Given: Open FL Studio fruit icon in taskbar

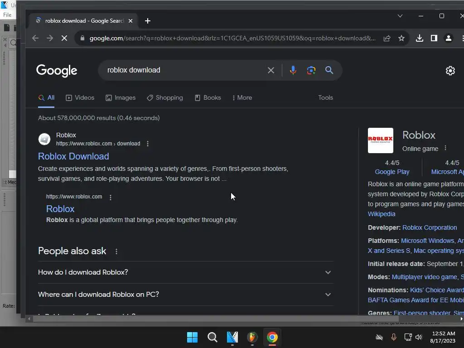Looking at the screenshot, I should pyautogui.click(x=252, y=337).
